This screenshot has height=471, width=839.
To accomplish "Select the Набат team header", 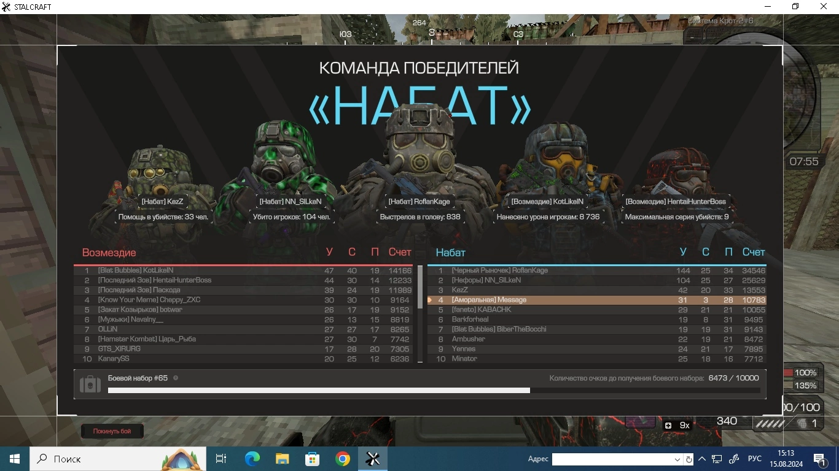I will (451, 253).
